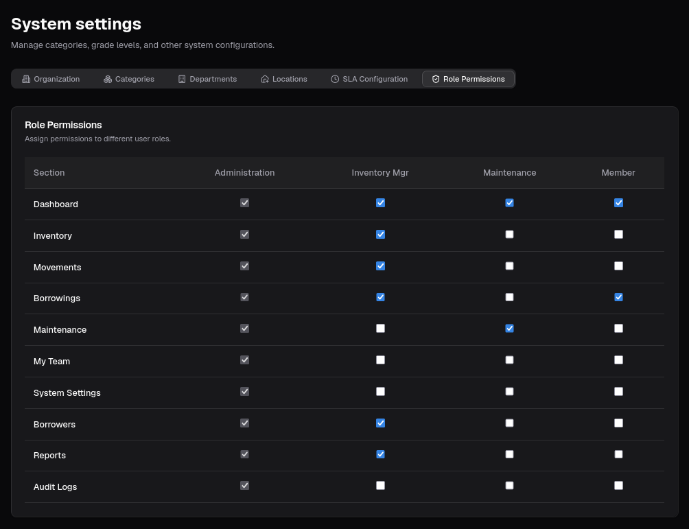Screen dimensions: 689x529
Task: Grant Inventory Mgr access to My Team
Action: 380,360
